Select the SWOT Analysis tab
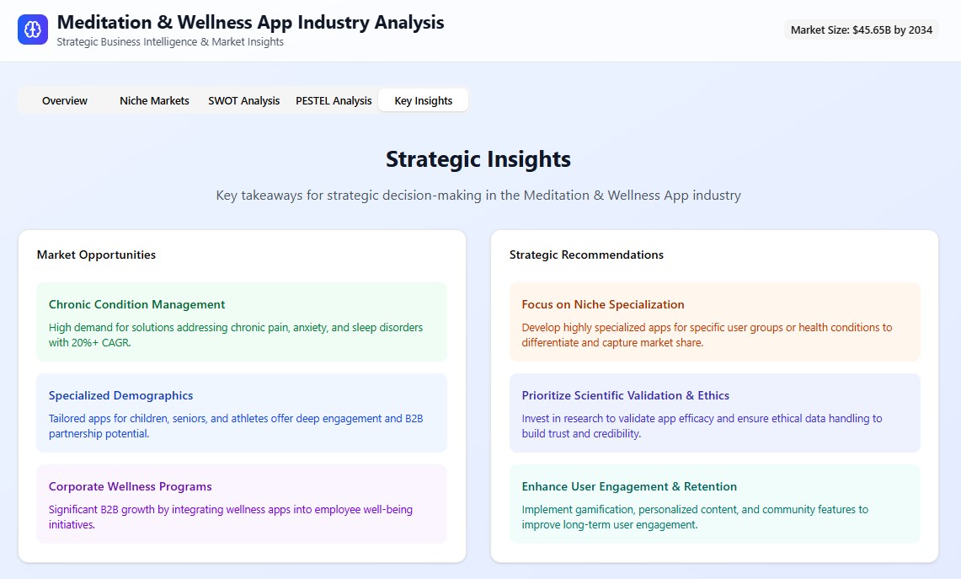Image resolution: width=961 pixels, height=579 pixels. click(244, 101)
